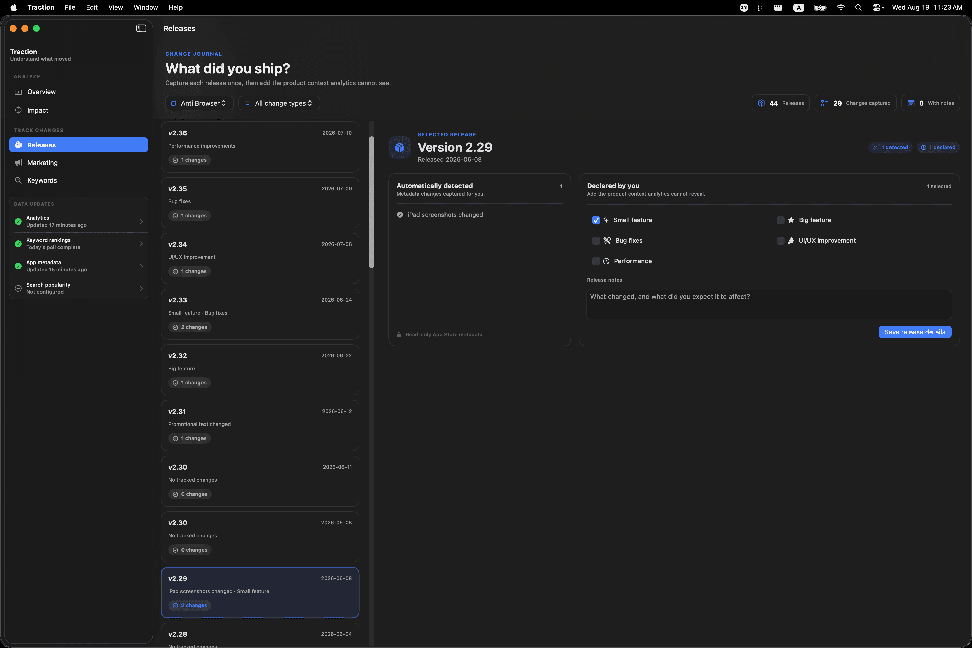Save release details
The height and width of the screenshot is (648, 972).
915,332
